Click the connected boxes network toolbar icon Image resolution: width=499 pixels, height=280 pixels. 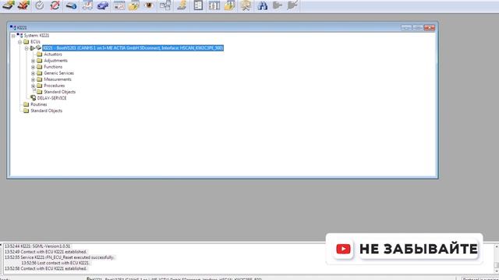165,5
